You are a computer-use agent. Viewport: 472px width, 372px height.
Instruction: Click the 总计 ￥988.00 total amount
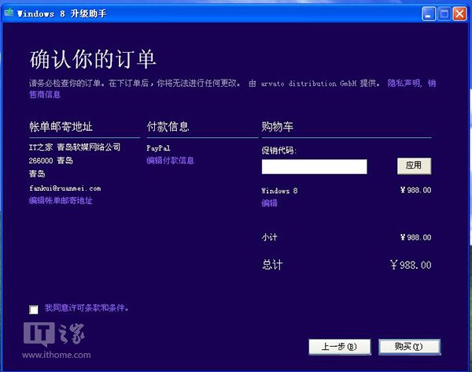(410, 266)
